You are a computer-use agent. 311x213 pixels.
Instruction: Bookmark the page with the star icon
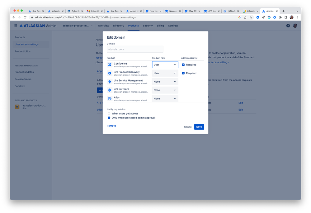(251, 17)
